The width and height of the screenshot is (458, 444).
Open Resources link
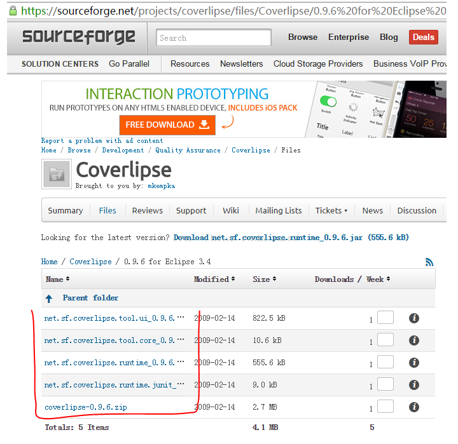pyautogui.click(x=190, y=64)
